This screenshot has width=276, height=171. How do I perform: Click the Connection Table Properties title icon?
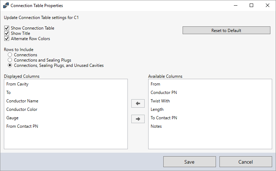(x=6, y=6)
